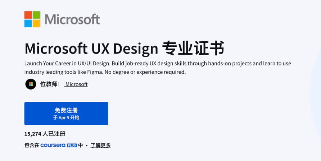This screenshot has width=321, height=161.
Task: Click the gray Microsoft wordmark at top
Action: [72, 19]
